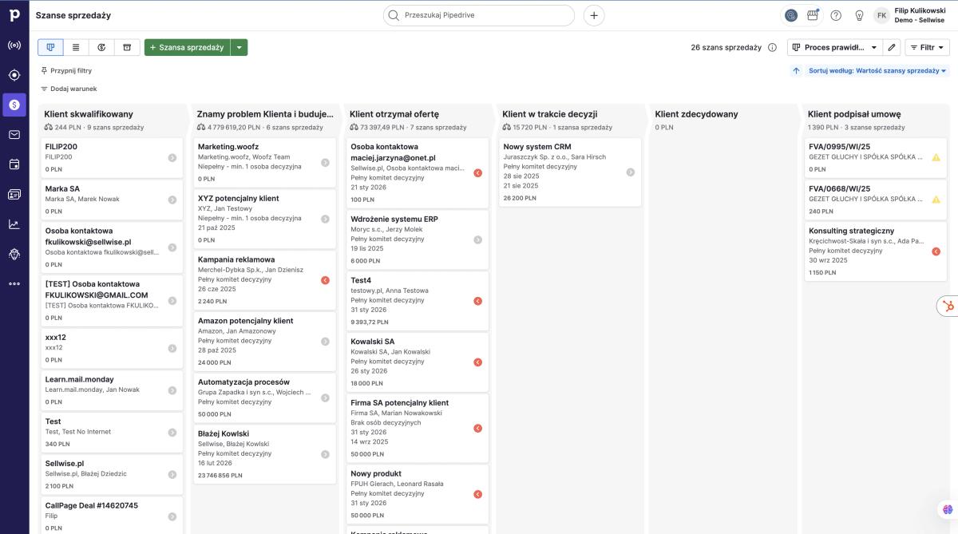Open the Insights chart sidebar icon
The height and width of the screenshot is (534, 958).
(x=14, y=224)
